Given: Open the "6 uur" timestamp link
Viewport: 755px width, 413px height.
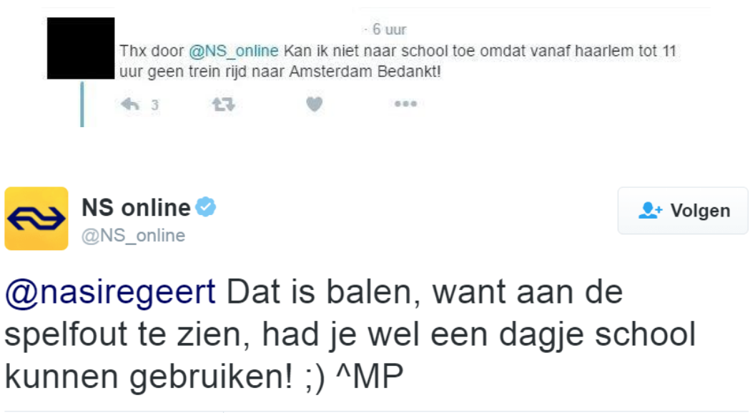Looking at the screenshot, I should point(389,30).
